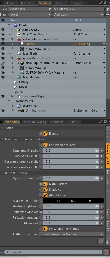The width and height of the screenshot is (110, 258).
Task: Click the filter funnel icon beside Assign Material
Action: 107,9
